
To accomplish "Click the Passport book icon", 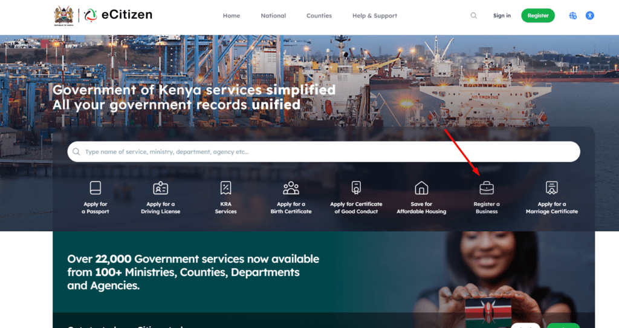I will pyautogui.click(x=95, y=188).
